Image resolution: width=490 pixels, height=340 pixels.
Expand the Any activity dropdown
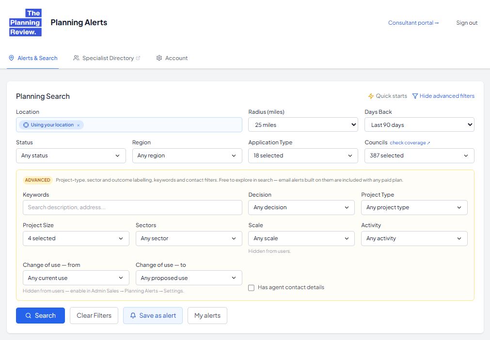414,238
